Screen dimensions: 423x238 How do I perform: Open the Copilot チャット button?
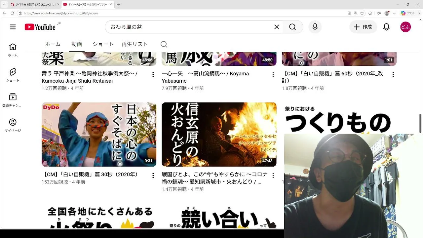[407, 13]
